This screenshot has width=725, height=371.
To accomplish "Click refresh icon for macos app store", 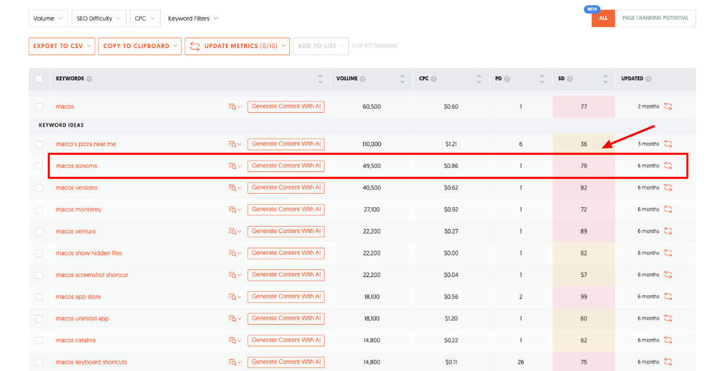I will tap(668, 296).
